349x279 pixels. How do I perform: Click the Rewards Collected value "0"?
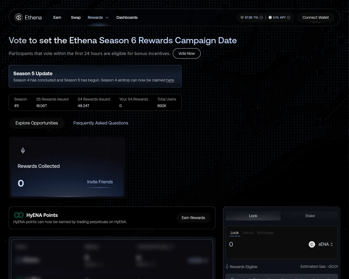[x=21, y=183]
